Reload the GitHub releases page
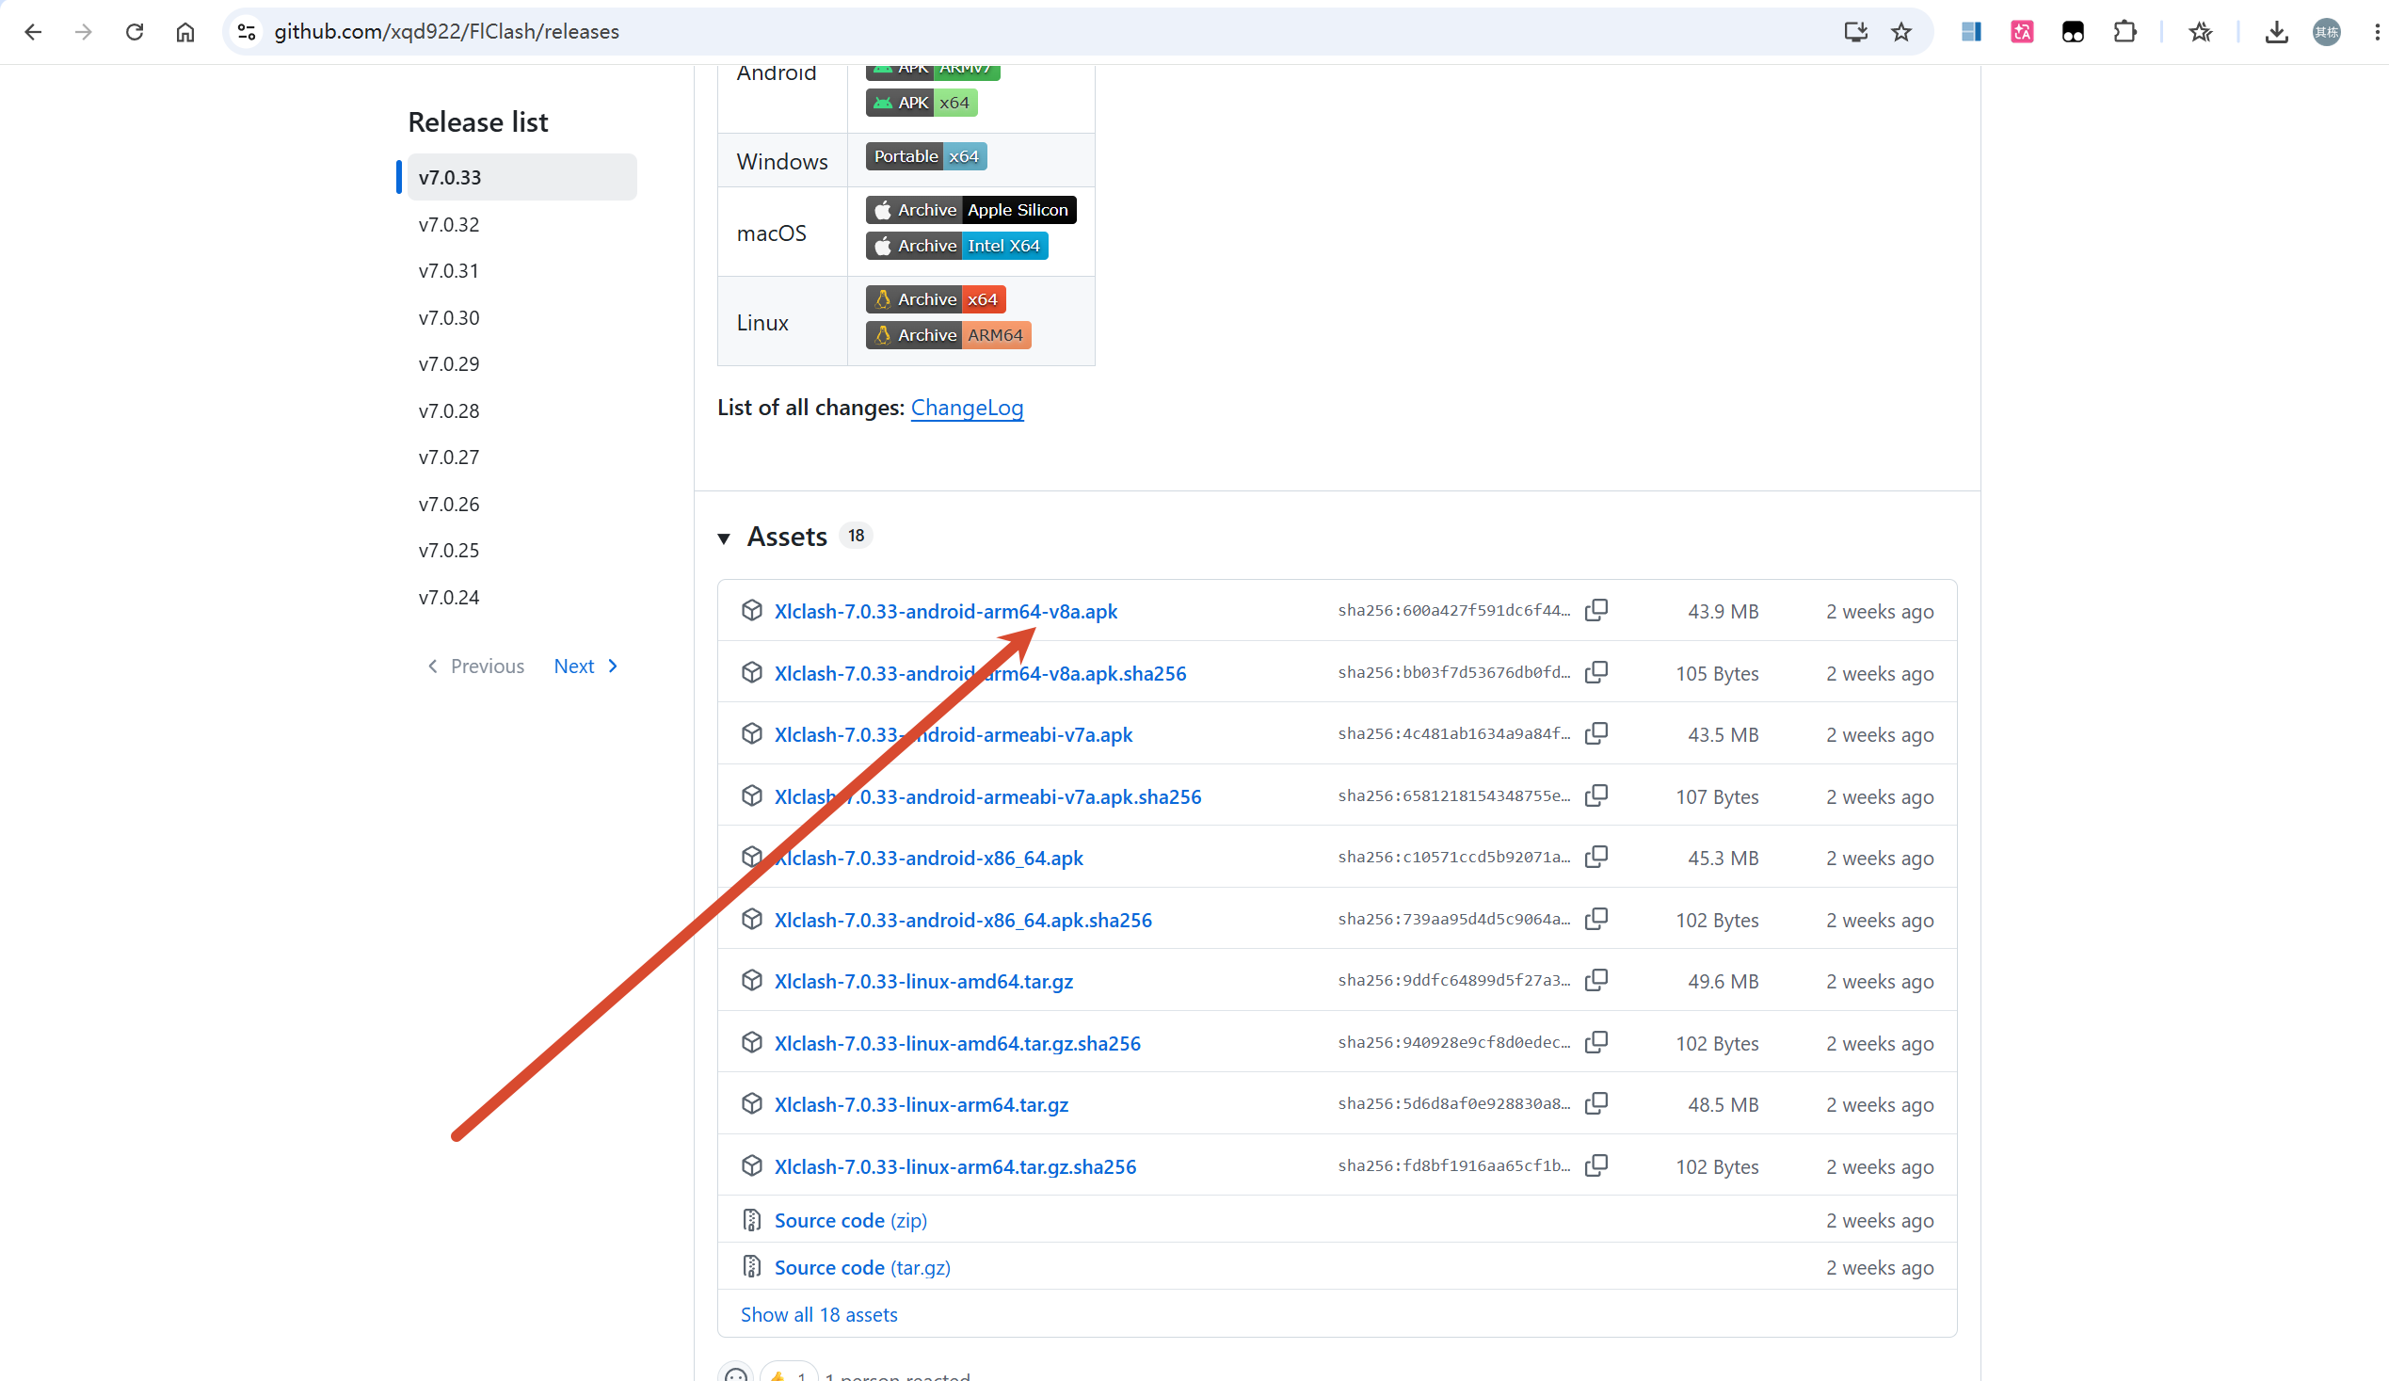 tap(135, 31)
